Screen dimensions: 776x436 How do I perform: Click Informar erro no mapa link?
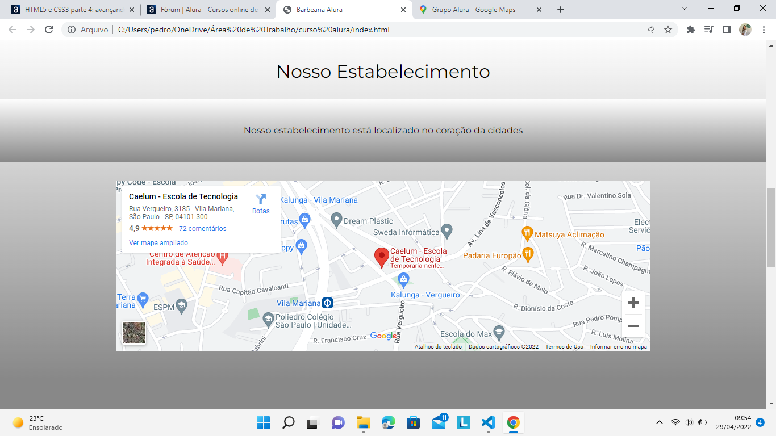(619, 347)
